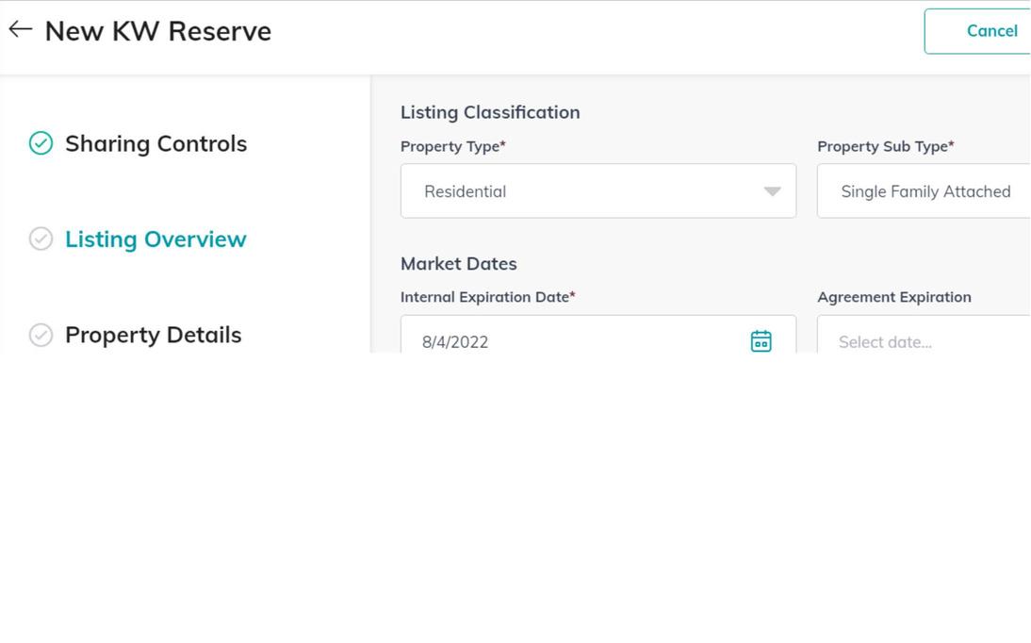1031x643 pixels.
Task: Expand the Property Type dropdown arrow
Action: [772, 191]
